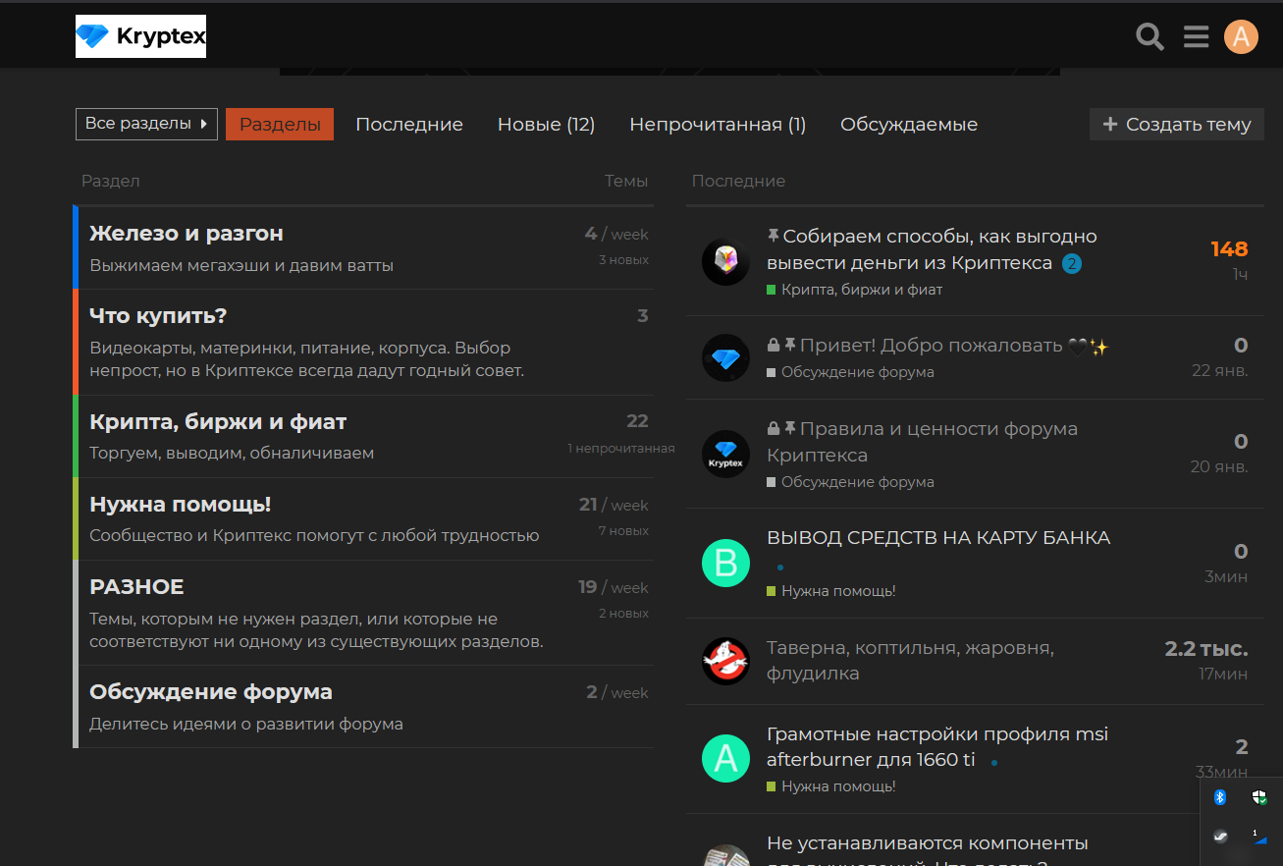This screenshot has height=866, width=1283.
Task: Open topic Собираем способы, как выгодно вывести деньги
Action: tap(932, 249)
